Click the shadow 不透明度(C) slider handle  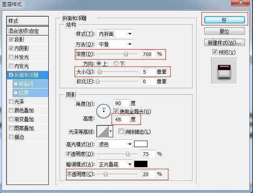[106, 174]
